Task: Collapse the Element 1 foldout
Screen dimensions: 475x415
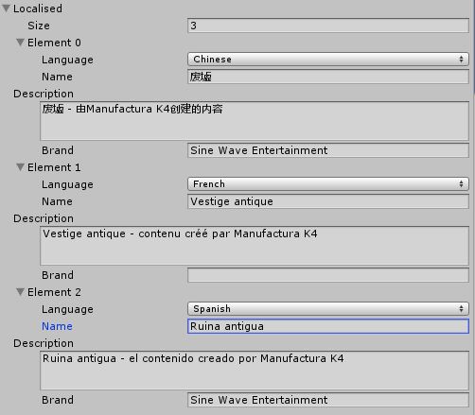Action: tap(20, 167)
